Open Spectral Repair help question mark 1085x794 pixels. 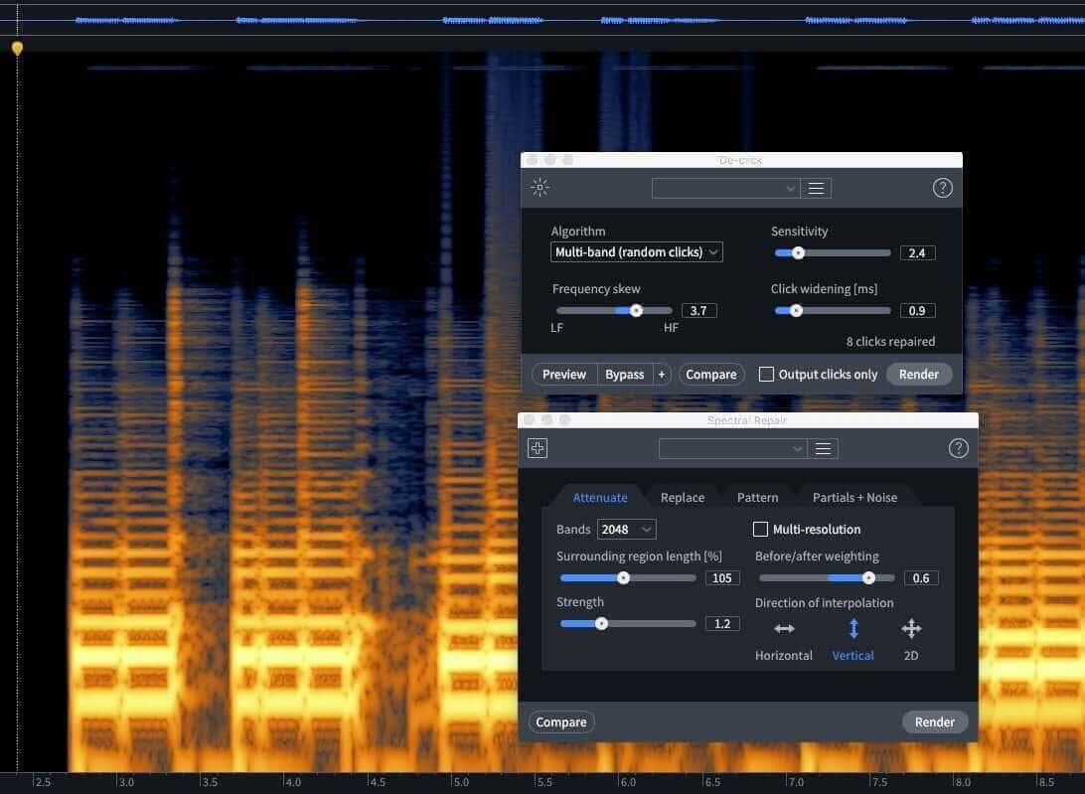[x=959, y=448]
